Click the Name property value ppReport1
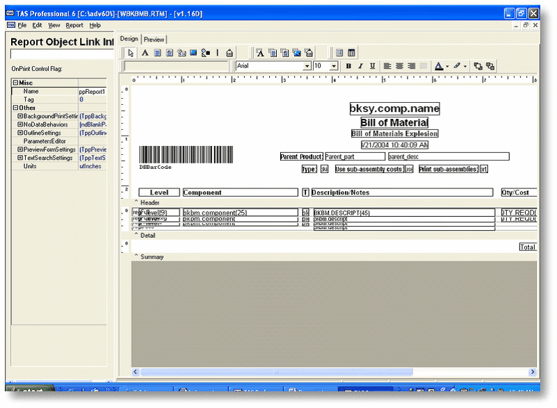Viewport: 557px width, 408px height. coord(92,91)
